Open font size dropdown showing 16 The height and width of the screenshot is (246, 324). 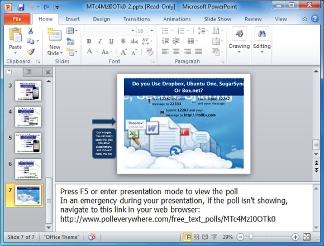[152, 31]
